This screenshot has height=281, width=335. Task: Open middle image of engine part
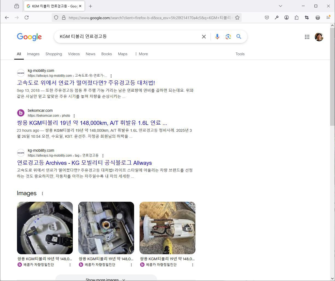[x=106, y=228]
